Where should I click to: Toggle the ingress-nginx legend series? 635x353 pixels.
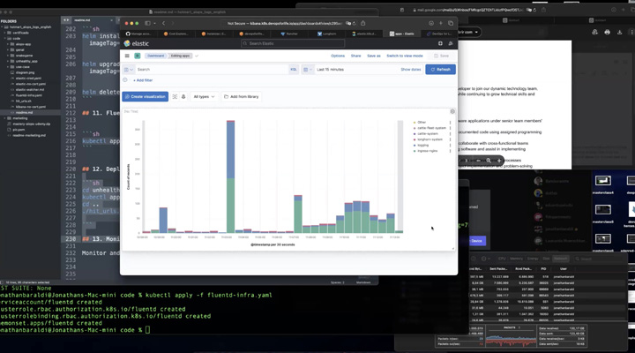[x=425, y=151]
